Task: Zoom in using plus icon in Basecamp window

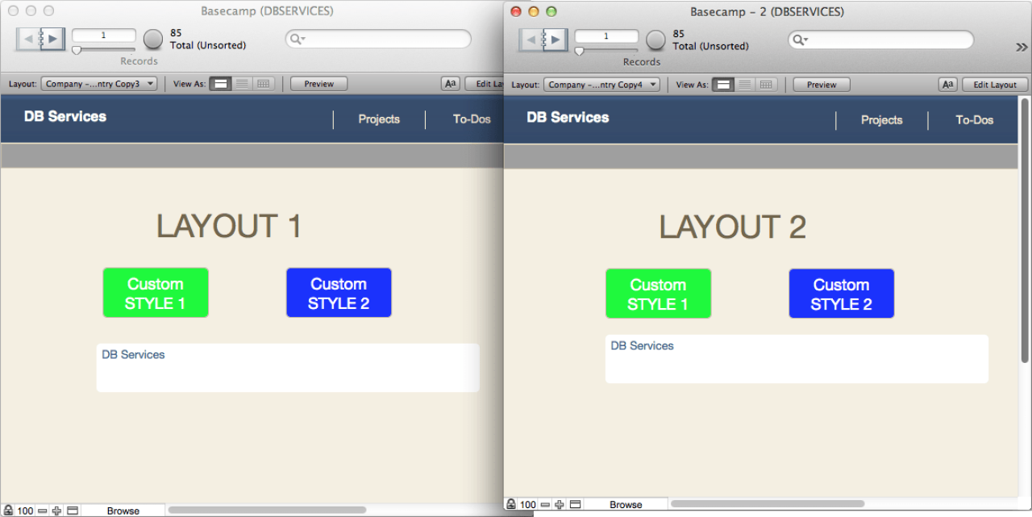Action: pyautogui.click(x=56, y=511)
